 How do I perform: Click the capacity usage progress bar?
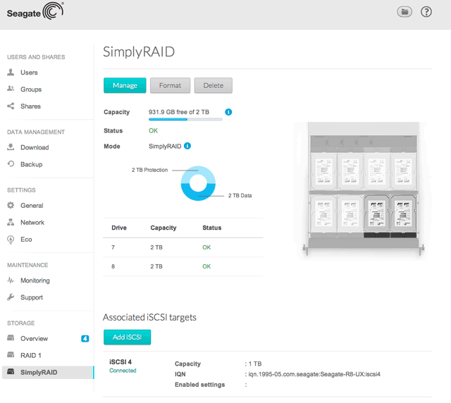coord(185,119)
